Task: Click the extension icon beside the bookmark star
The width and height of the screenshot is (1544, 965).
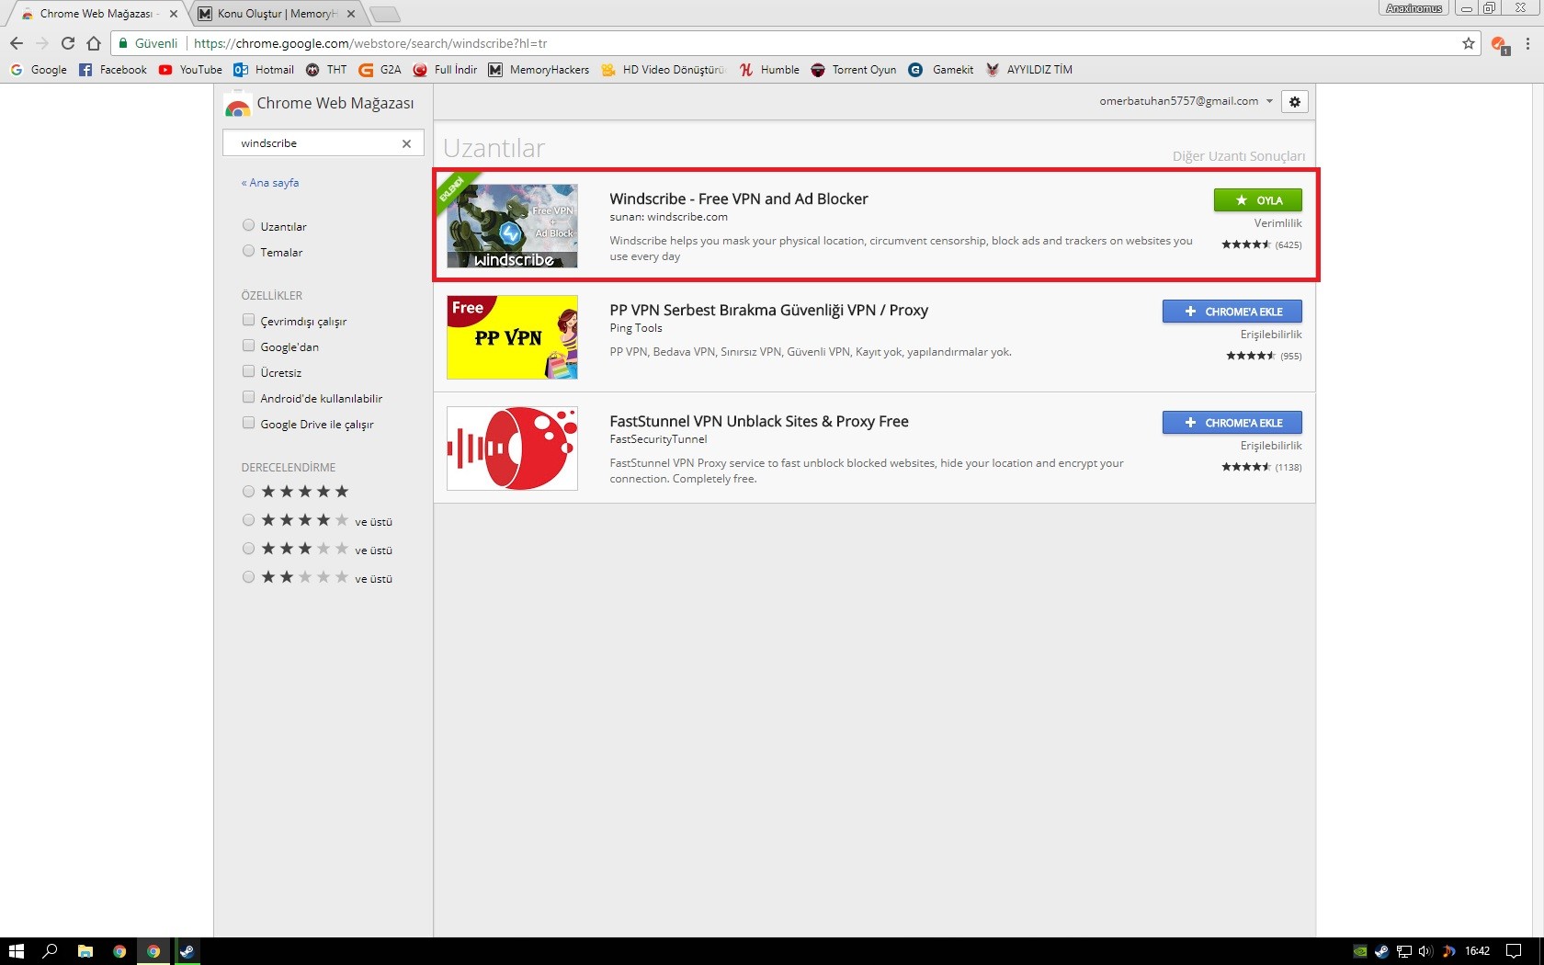Action: (x=1499, y=44)
